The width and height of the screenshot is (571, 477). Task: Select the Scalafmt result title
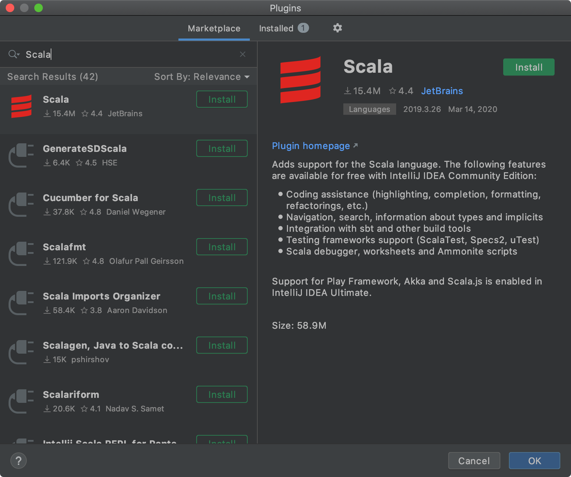[x=64, y=247]
